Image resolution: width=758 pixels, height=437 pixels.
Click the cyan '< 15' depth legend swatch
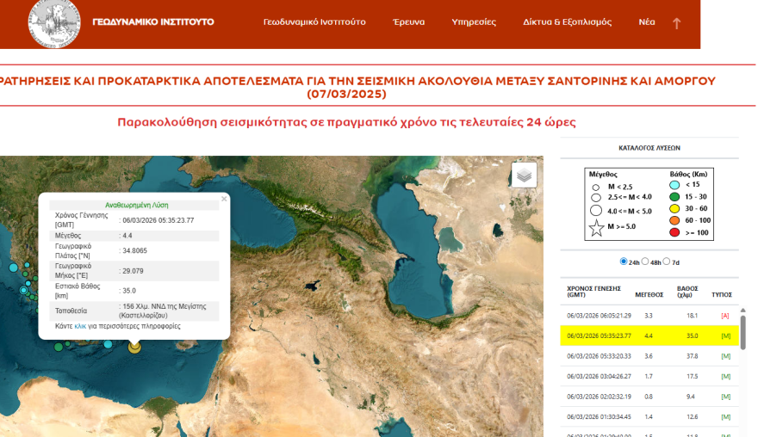tap(674, 185)
